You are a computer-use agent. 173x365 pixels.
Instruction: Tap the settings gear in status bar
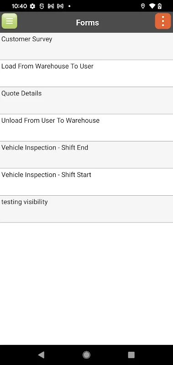(32, 6)
